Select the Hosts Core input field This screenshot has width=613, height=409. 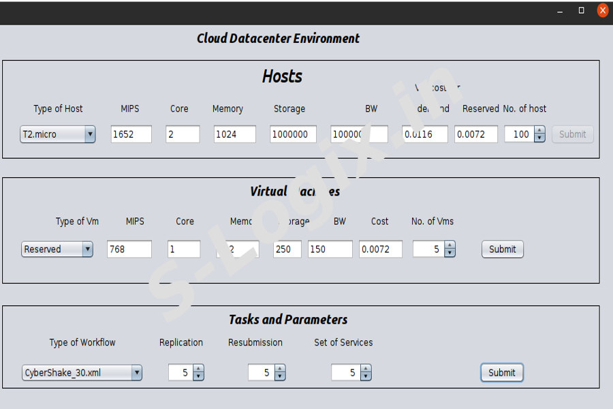183,134
